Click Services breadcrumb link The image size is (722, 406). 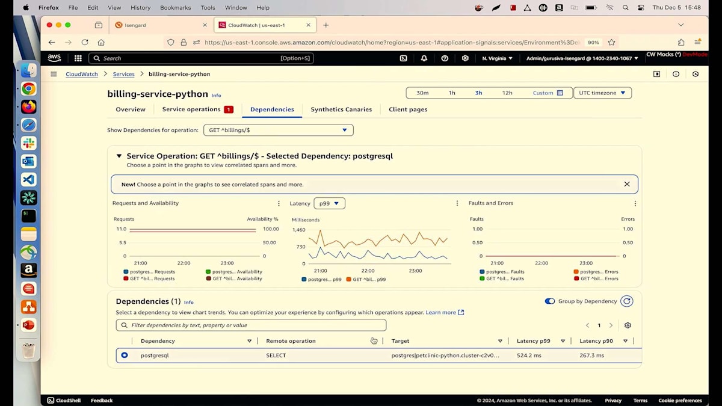[124, 74]
